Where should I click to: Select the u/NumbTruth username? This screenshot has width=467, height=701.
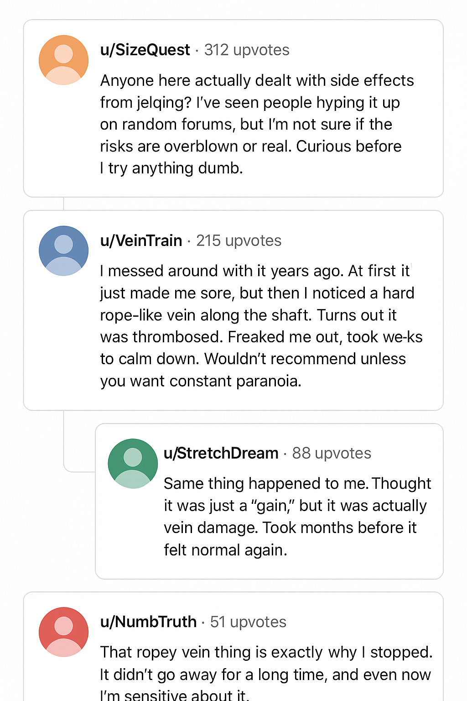pos(148,622)
